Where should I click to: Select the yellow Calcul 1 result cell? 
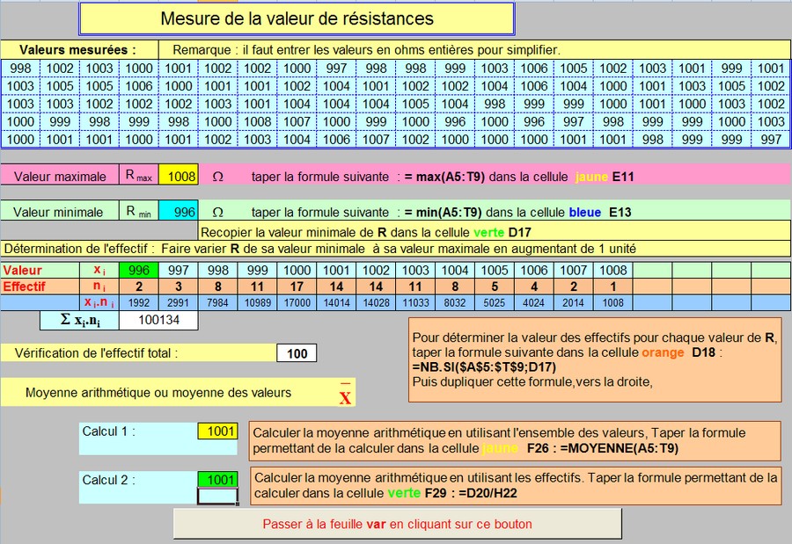[217, 431]
